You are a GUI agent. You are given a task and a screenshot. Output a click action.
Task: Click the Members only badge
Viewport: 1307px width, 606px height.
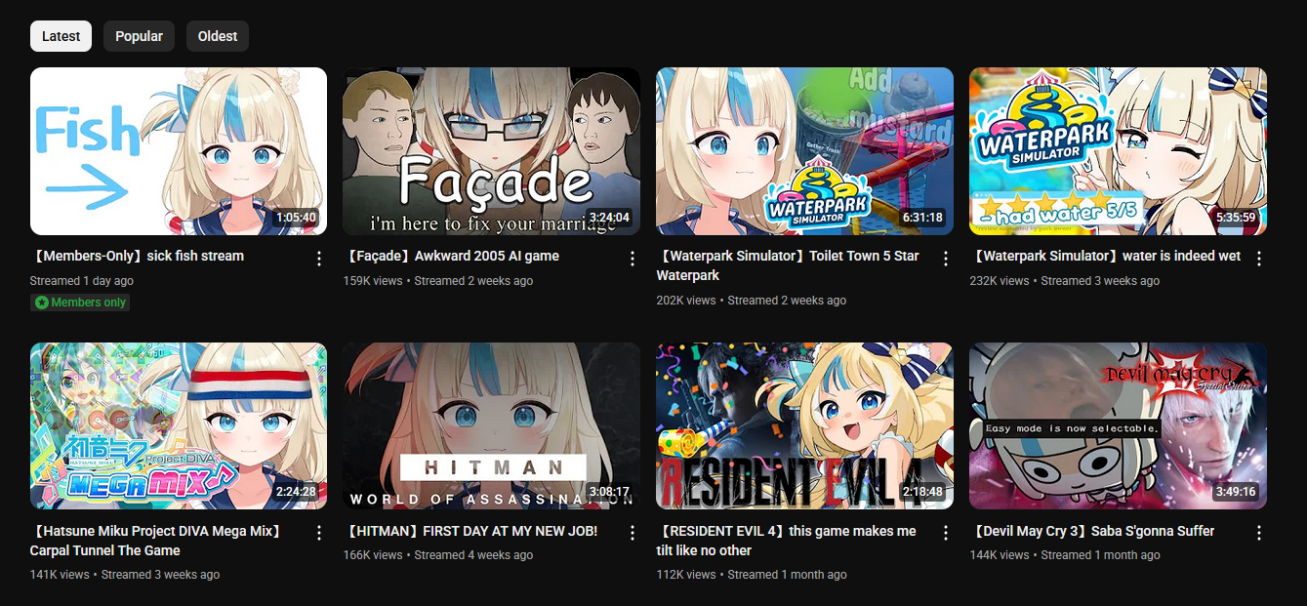click(x=80, y=303)
